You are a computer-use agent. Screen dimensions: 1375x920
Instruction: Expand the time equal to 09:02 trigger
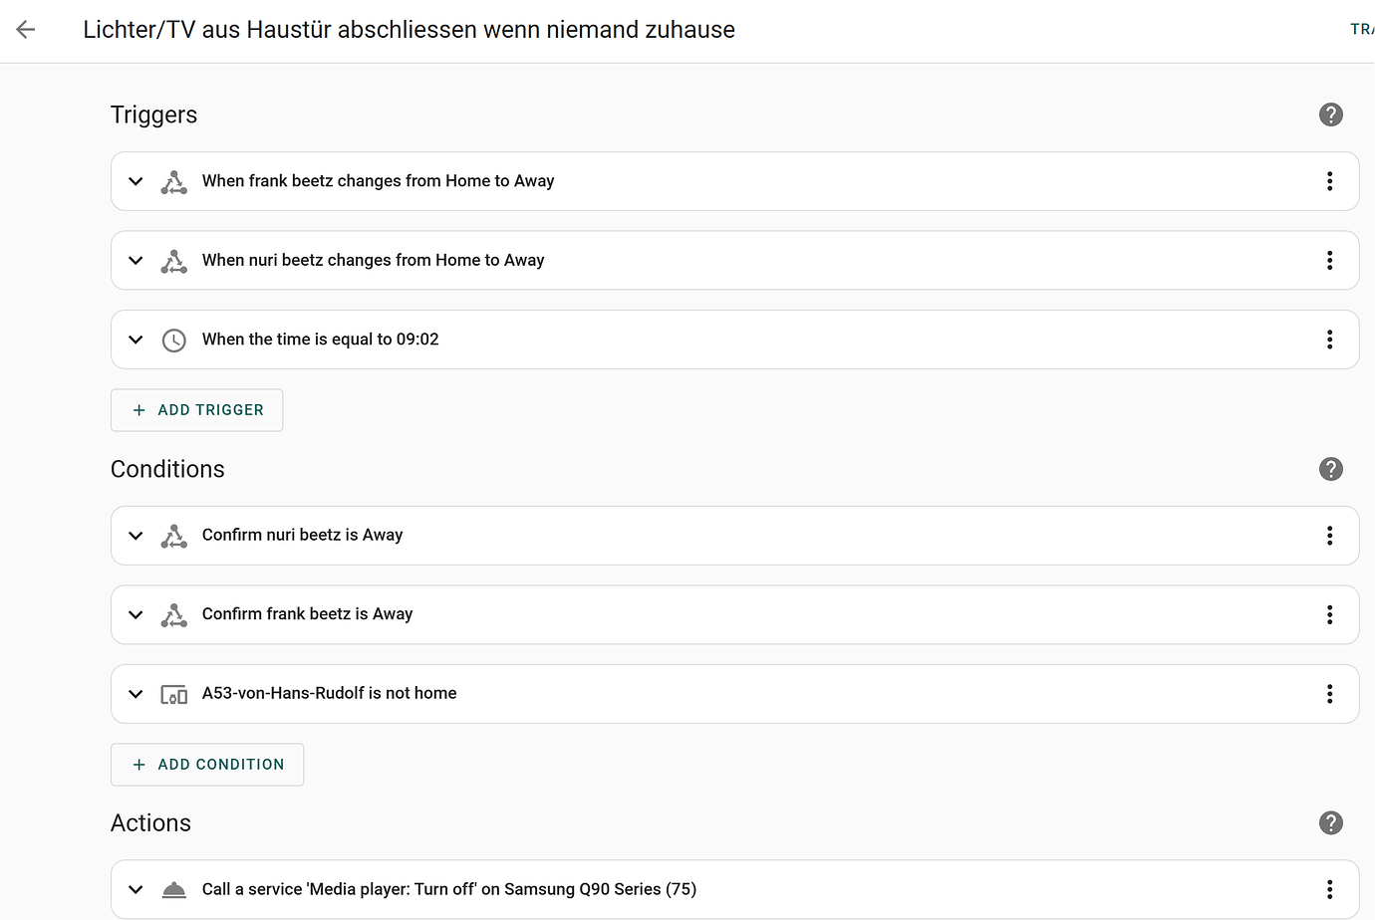click(136, 340)
